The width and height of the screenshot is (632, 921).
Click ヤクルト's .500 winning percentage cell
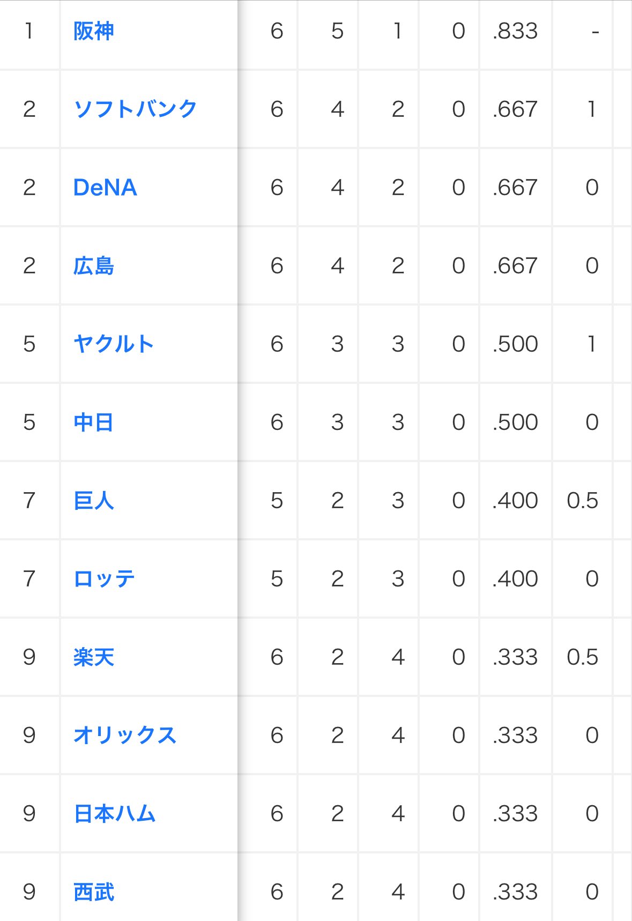[515, 344]
